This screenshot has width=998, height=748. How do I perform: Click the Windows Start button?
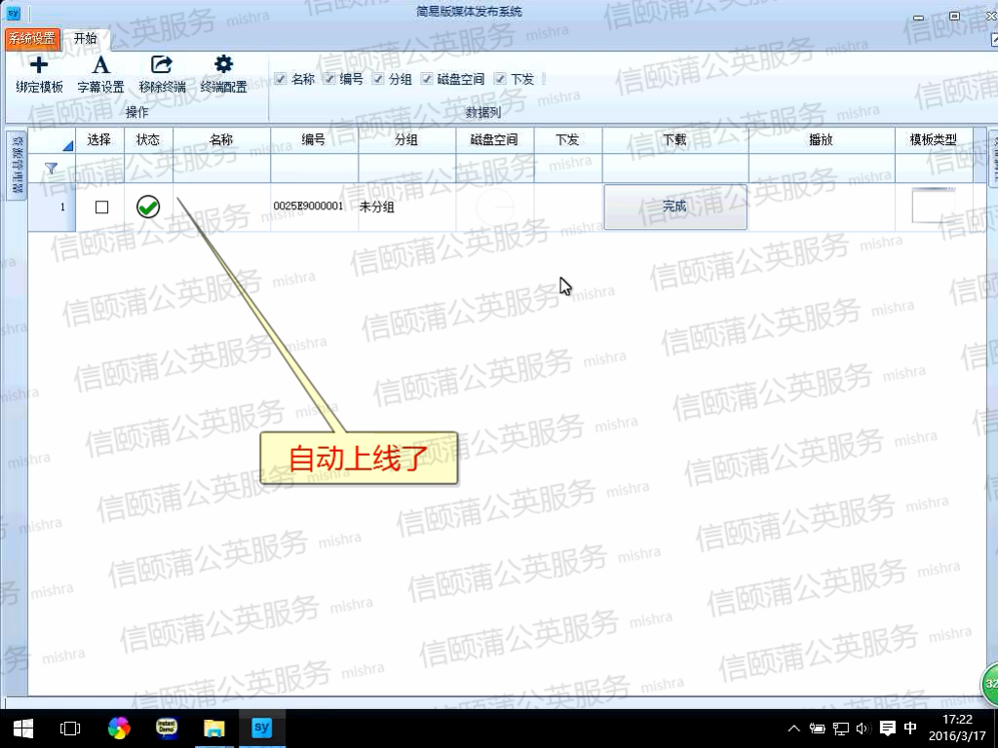[x=22, y=728]
